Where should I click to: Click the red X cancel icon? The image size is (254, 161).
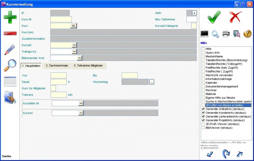(x=236, y=16)
